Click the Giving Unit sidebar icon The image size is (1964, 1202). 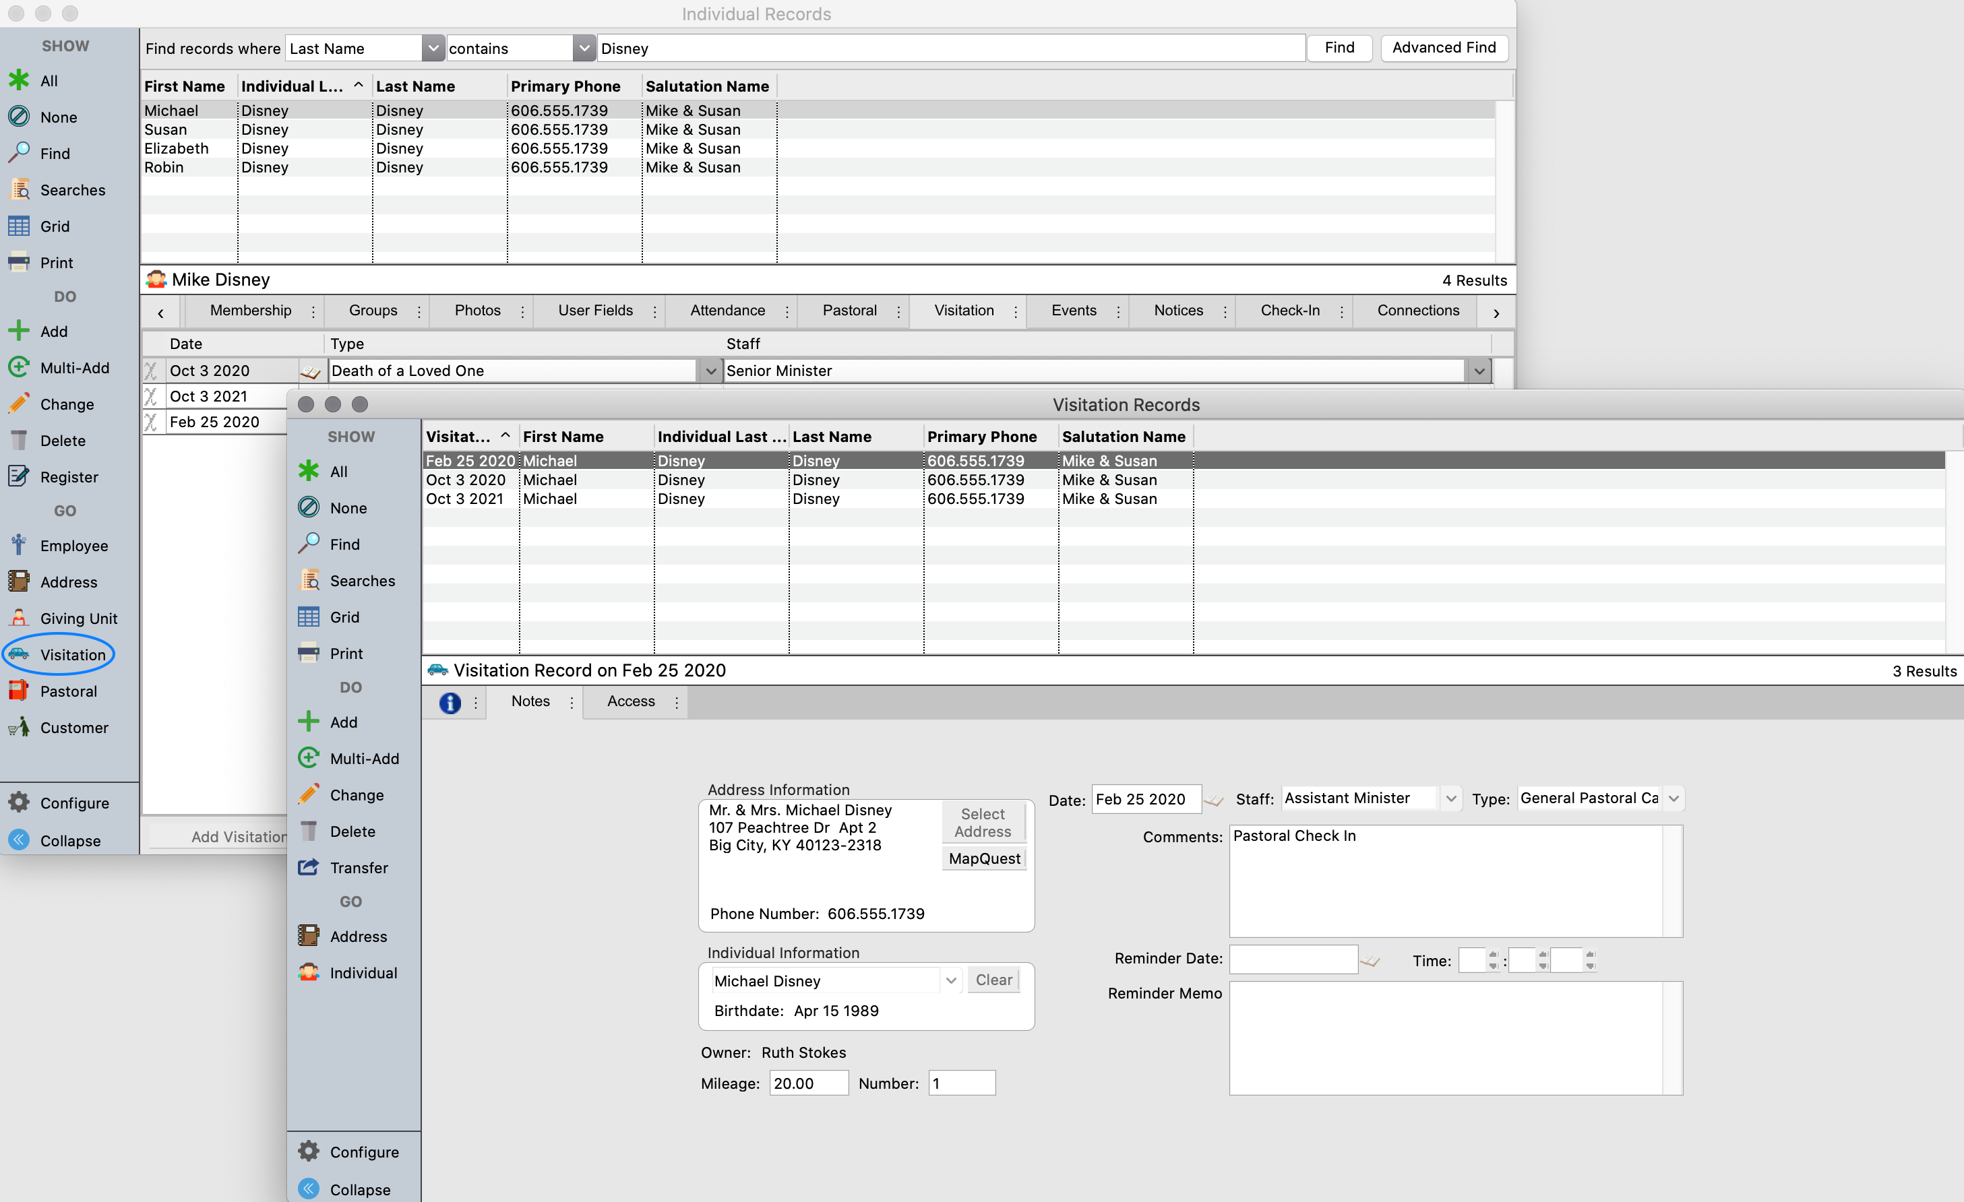(19, 618)
